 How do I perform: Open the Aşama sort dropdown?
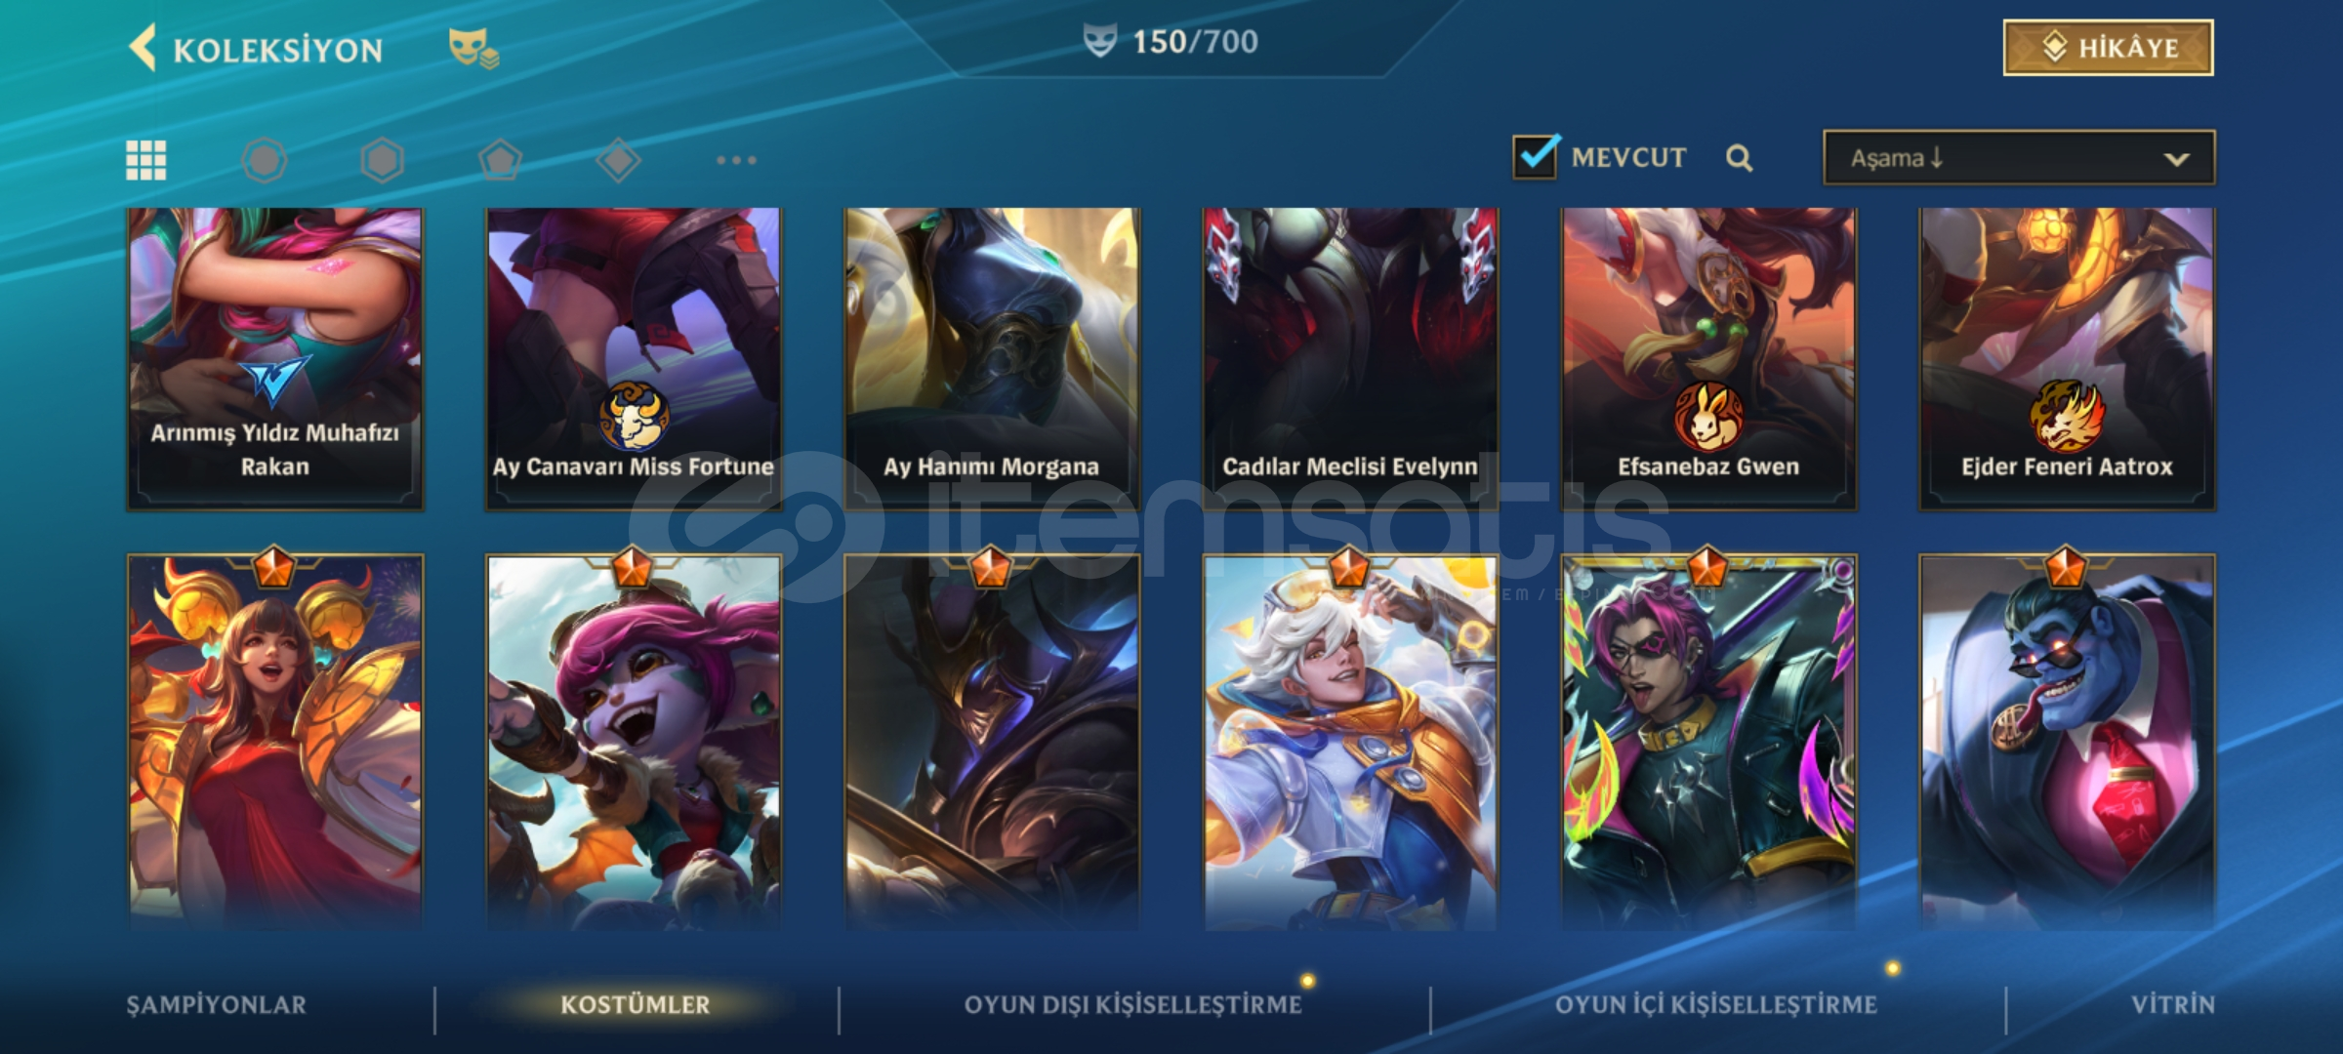(2019, 158)
